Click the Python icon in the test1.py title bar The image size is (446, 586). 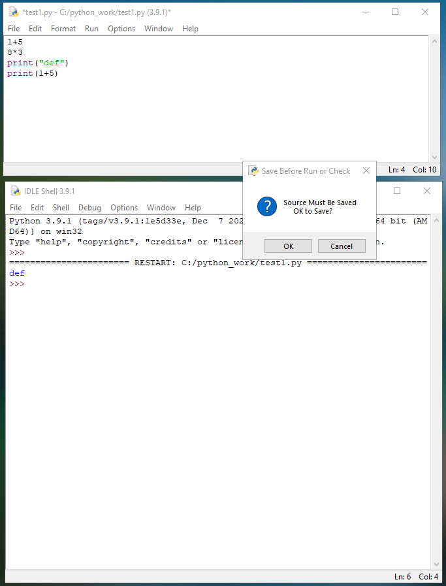[x=13, y=12]
